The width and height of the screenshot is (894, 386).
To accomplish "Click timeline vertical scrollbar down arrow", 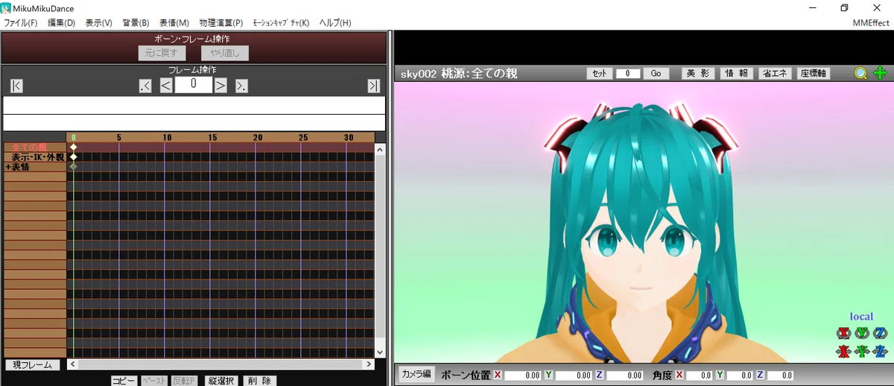I will 380,352.
